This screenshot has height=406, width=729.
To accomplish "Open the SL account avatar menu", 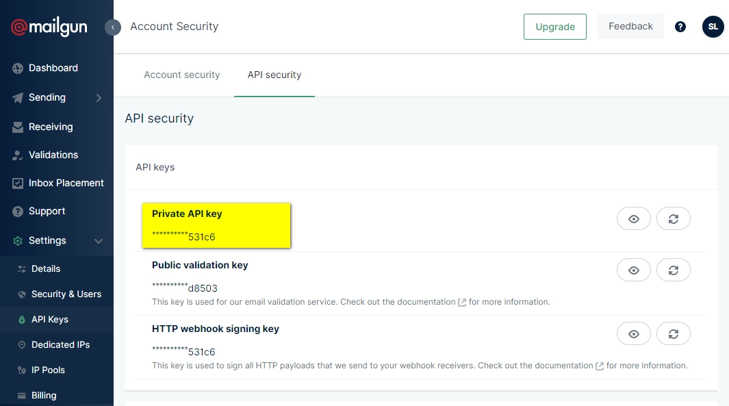I will coord(713,26).
